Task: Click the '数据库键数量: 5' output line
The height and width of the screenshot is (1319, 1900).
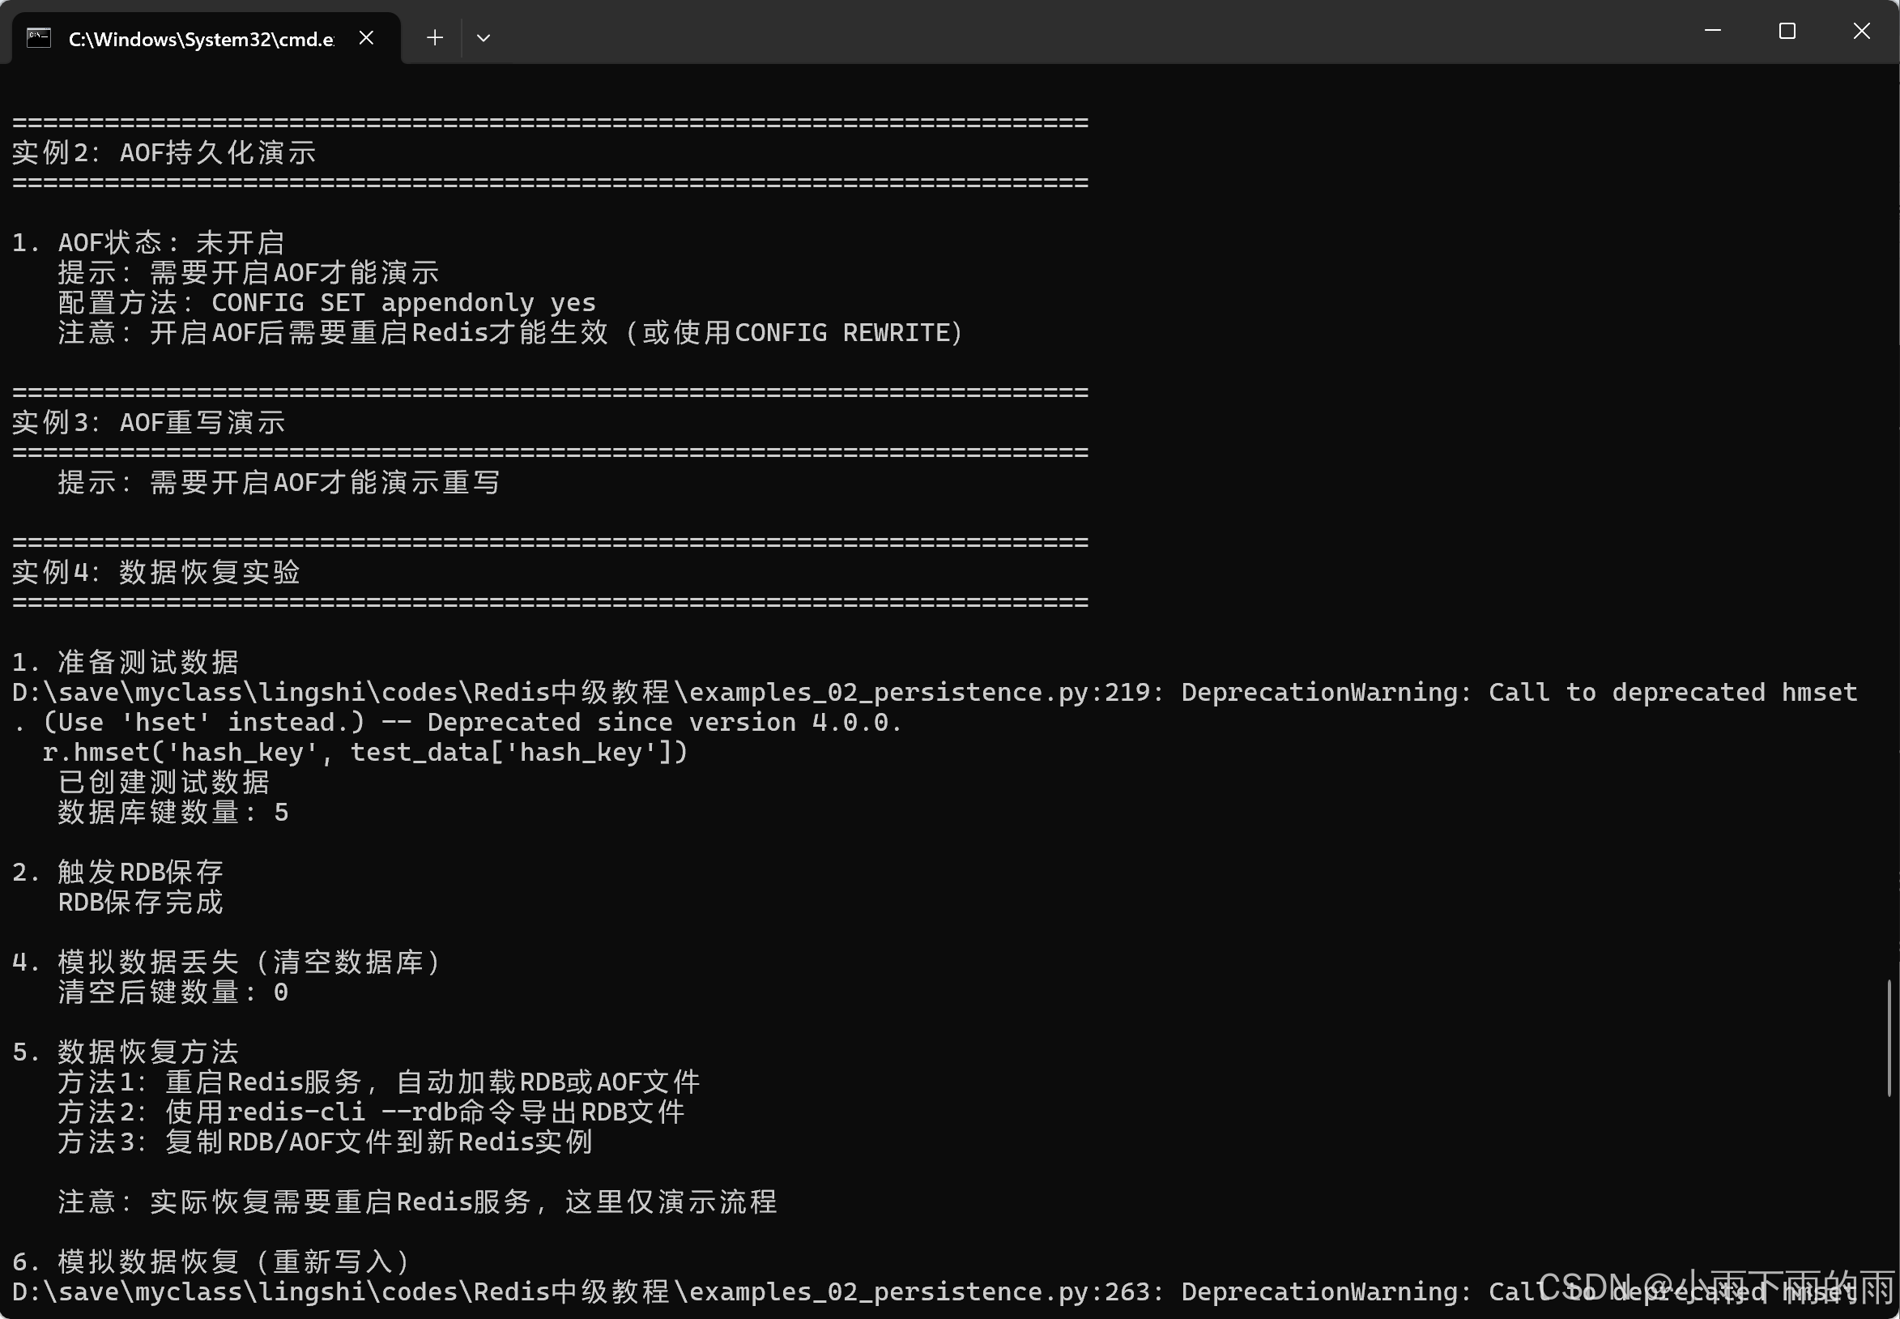Action: [x=173, y=813]
